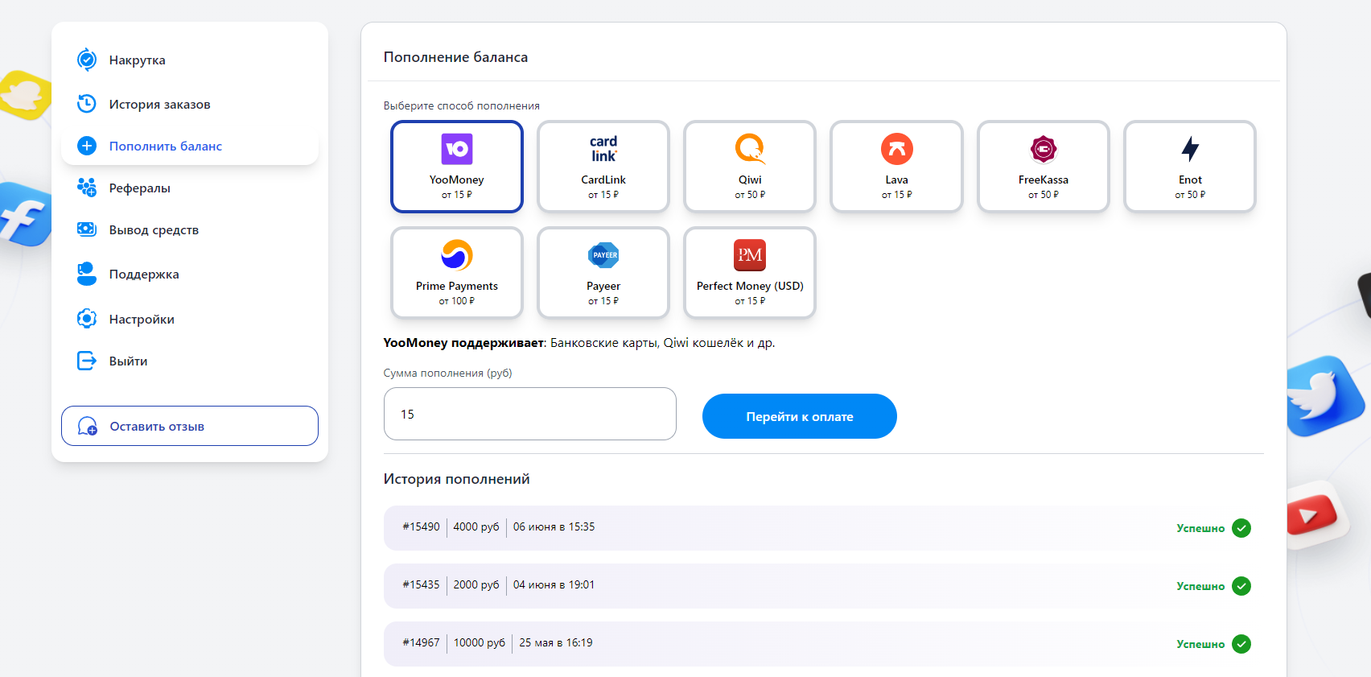Click the Выйти logout icon

point(87,361)
